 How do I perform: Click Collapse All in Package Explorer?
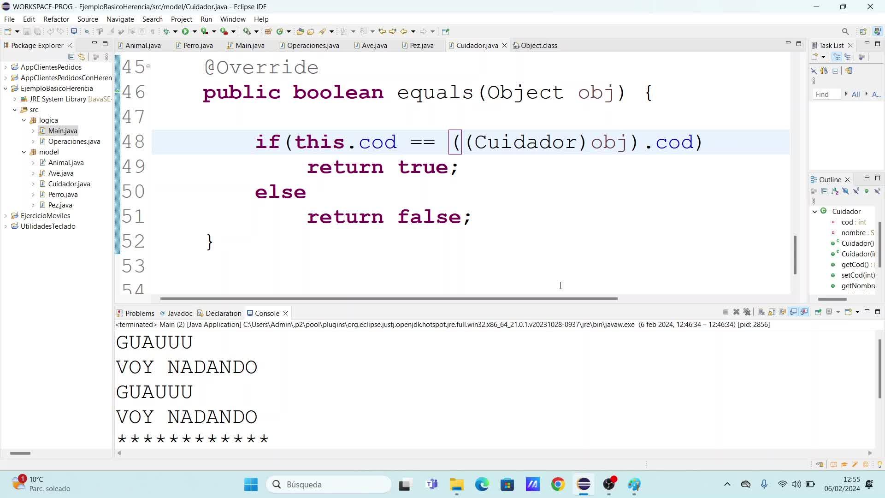71,57
